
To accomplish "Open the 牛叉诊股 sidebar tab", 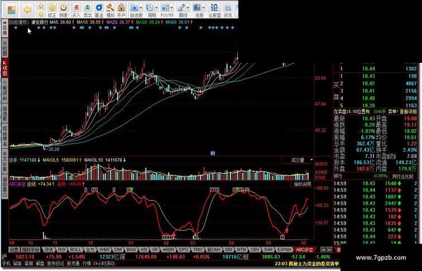I will pyautogui.click(x=4, y=162).
